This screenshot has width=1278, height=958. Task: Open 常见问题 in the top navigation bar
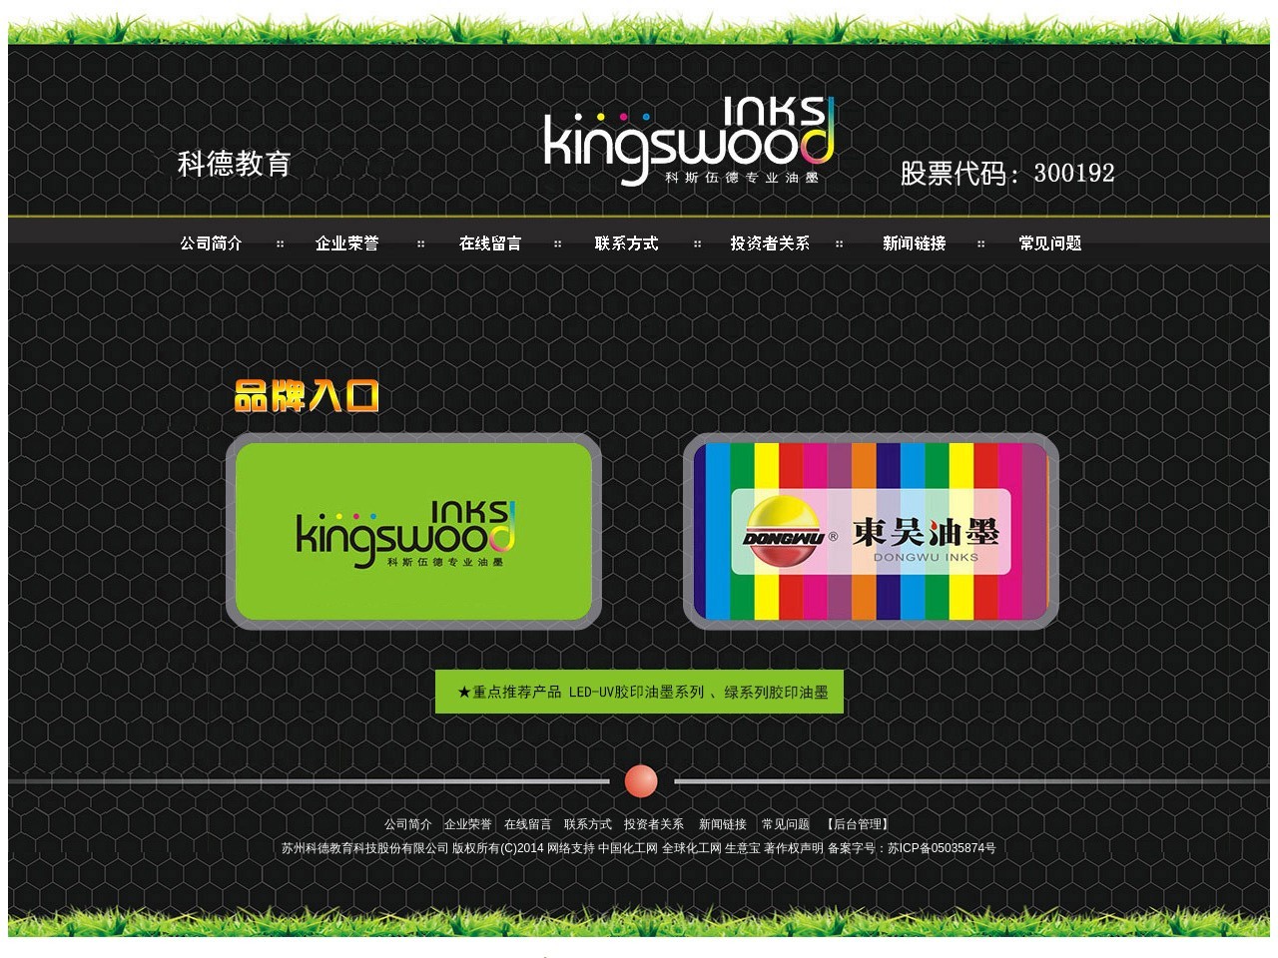pyautogui.click(x=1050, y=243)
